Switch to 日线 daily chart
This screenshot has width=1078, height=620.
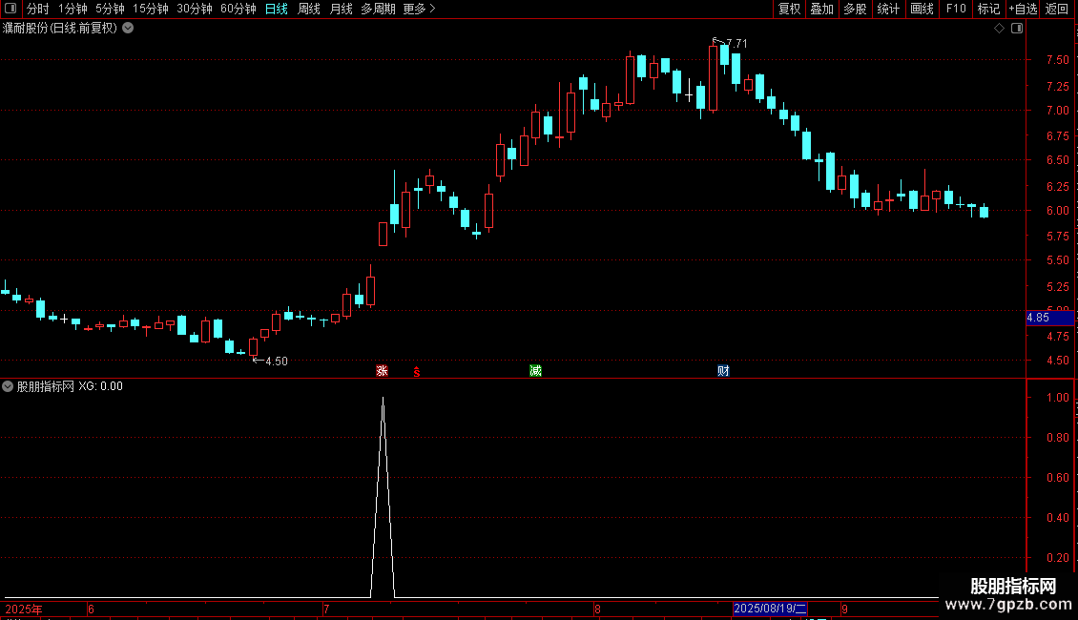click(x=277, y=9)
